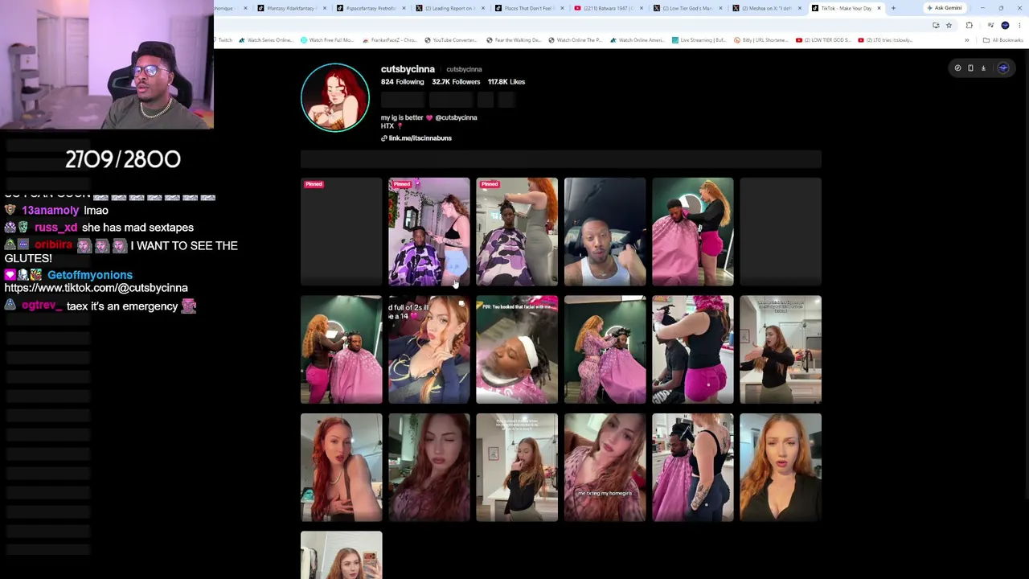Click the install app icon in address bar
The height and width of the screenshot is (579, 1029).
pos(936,25)
